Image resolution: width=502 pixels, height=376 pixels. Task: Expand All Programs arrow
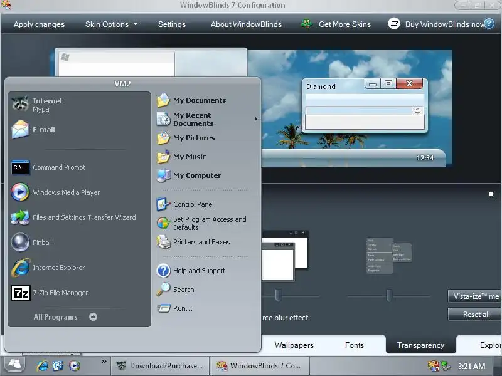click(93, 317)
